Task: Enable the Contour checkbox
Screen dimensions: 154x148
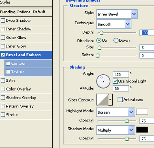Action: point(8,63)
